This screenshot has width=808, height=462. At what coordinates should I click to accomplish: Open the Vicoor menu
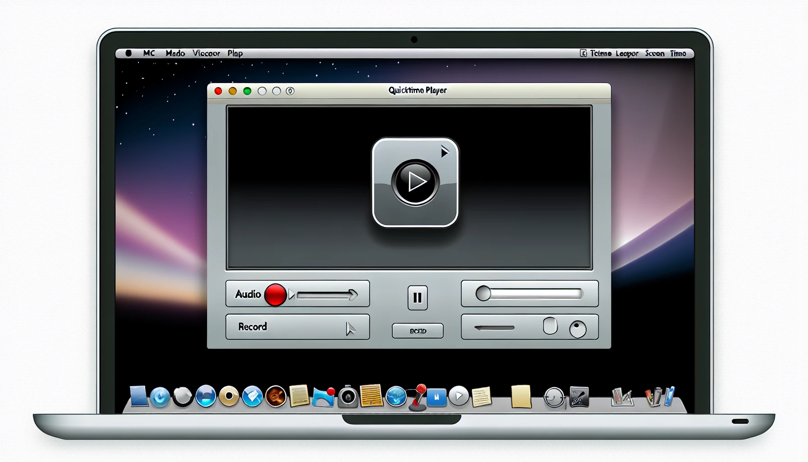click(206, 53)
